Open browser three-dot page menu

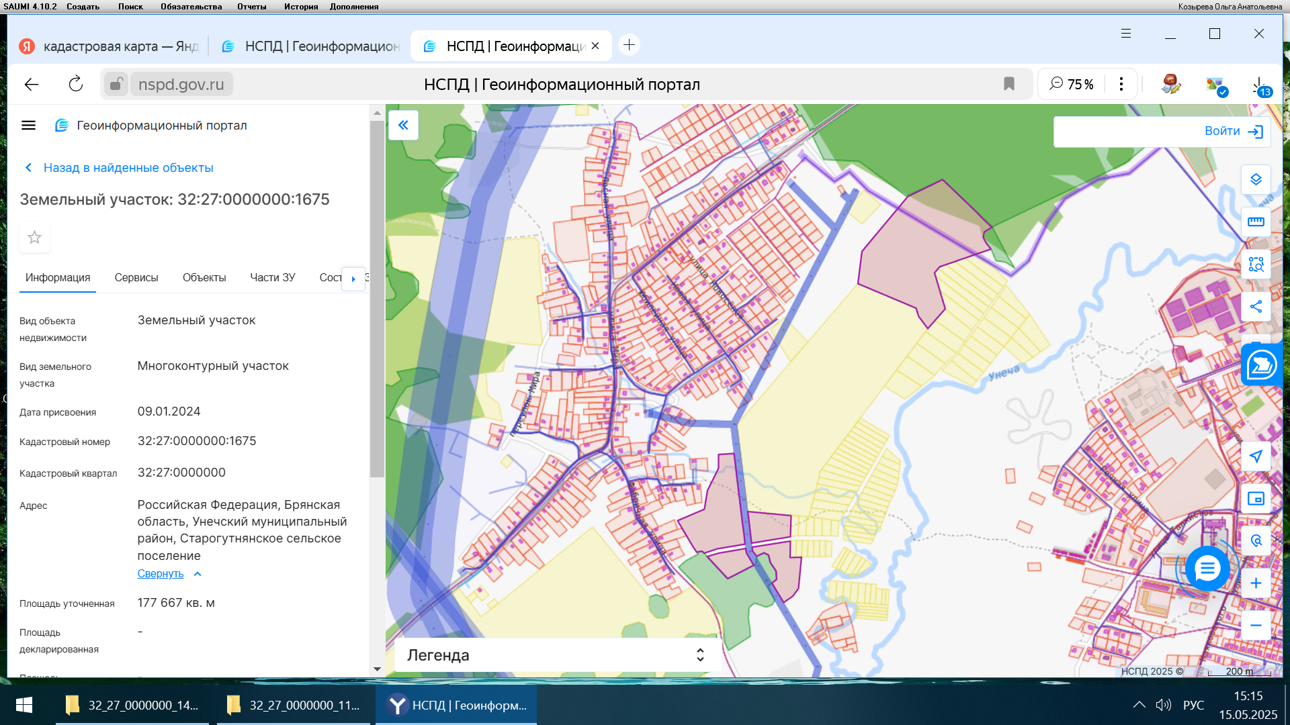point(1121,84)
